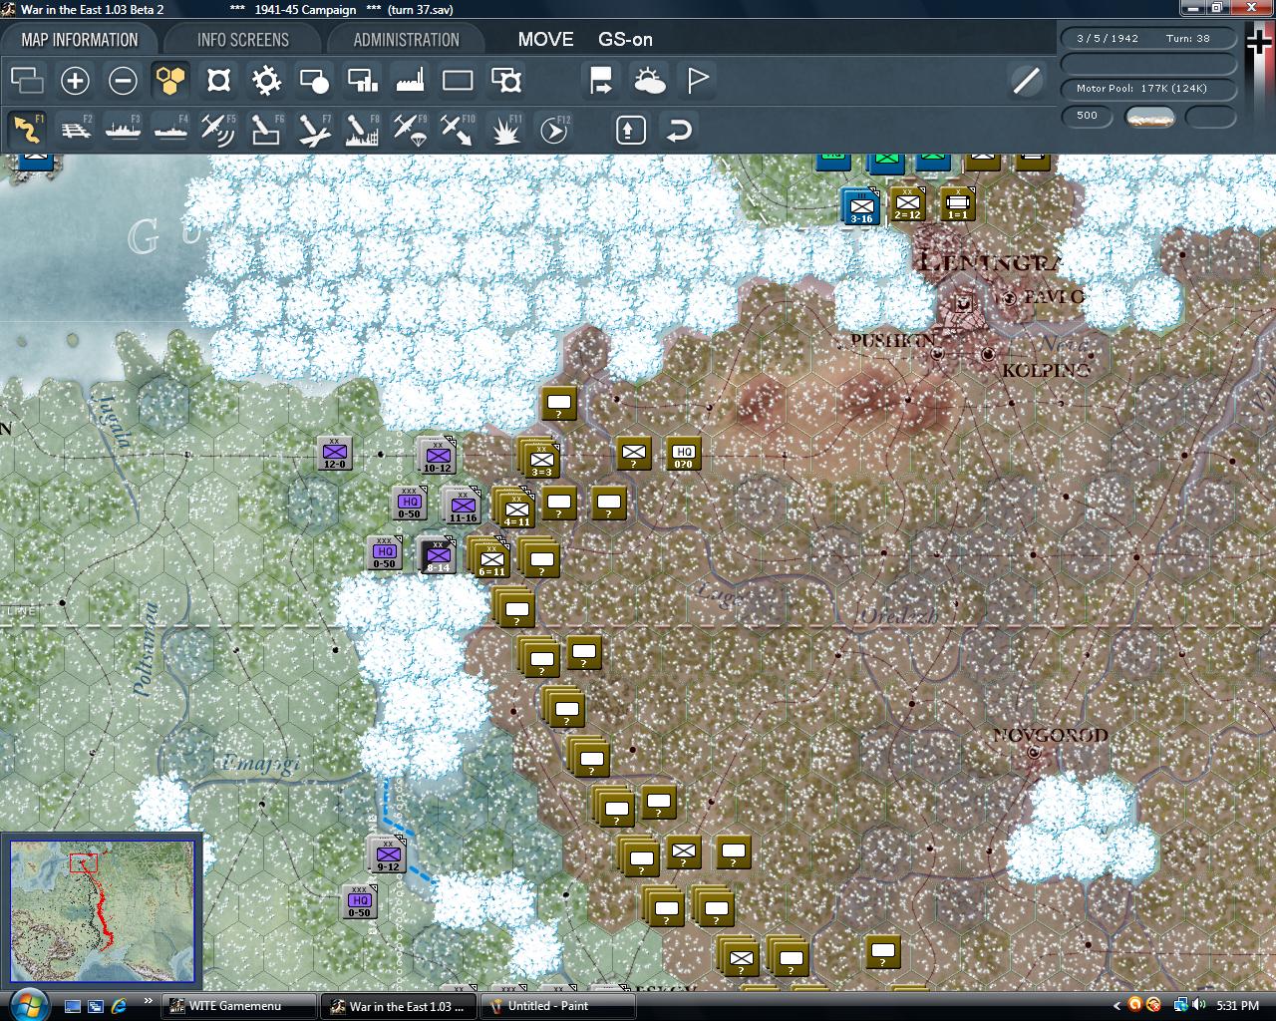1276x1021 pixels.
Task: Click the F12 end turn icon
Action: (x=553, y=130)
